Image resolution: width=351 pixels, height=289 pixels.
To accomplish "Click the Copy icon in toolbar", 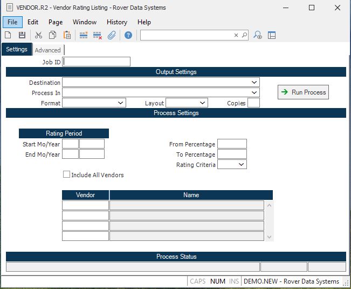I will click(x=53, y=35).
